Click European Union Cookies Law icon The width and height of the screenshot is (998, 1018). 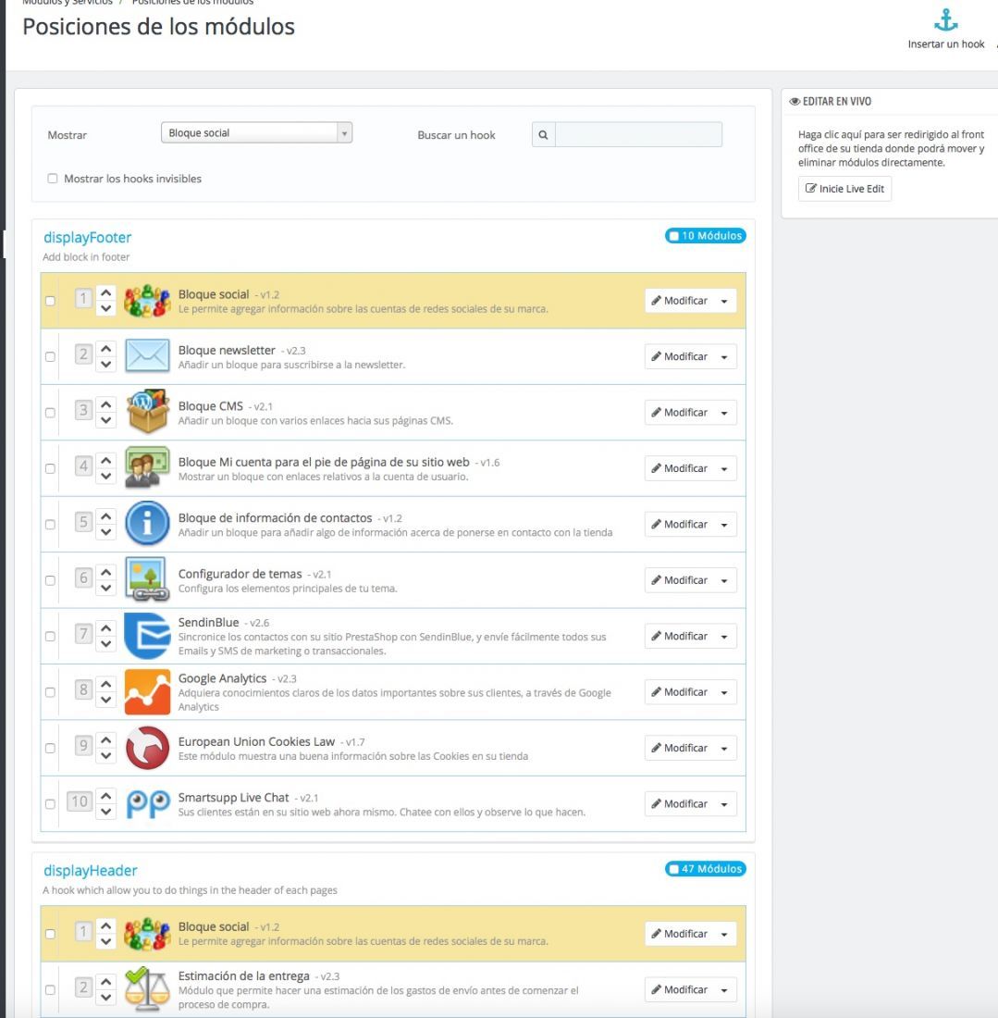(147, 748)
